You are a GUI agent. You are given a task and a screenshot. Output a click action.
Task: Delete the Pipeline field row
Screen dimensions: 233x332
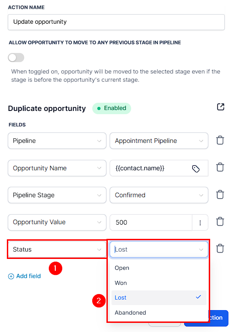coord(220,140)
